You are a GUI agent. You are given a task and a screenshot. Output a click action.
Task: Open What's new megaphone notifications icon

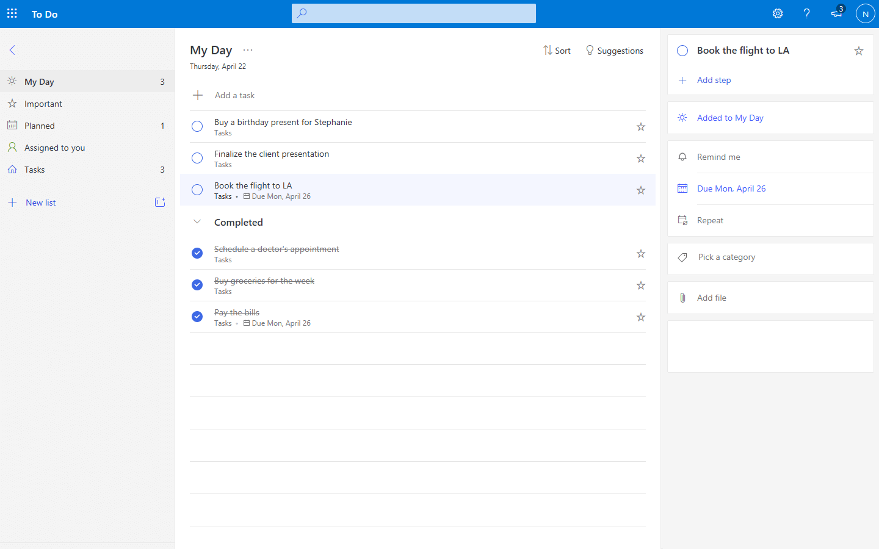pos(836,13)
